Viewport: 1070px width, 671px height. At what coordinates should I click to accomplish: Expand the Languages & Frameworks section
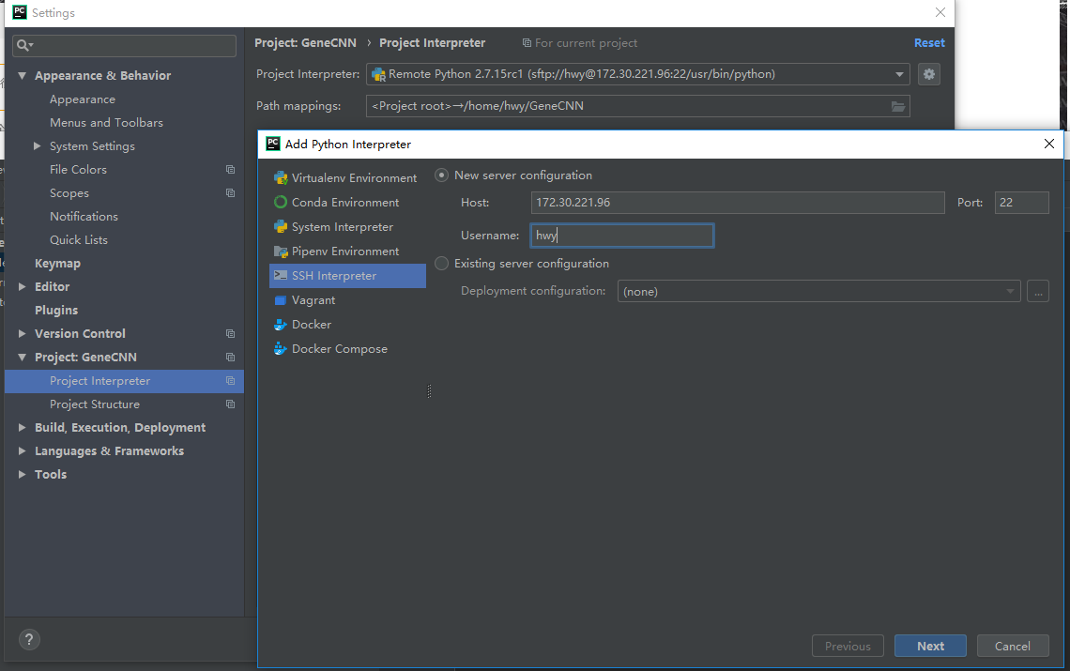coord(22,451)
